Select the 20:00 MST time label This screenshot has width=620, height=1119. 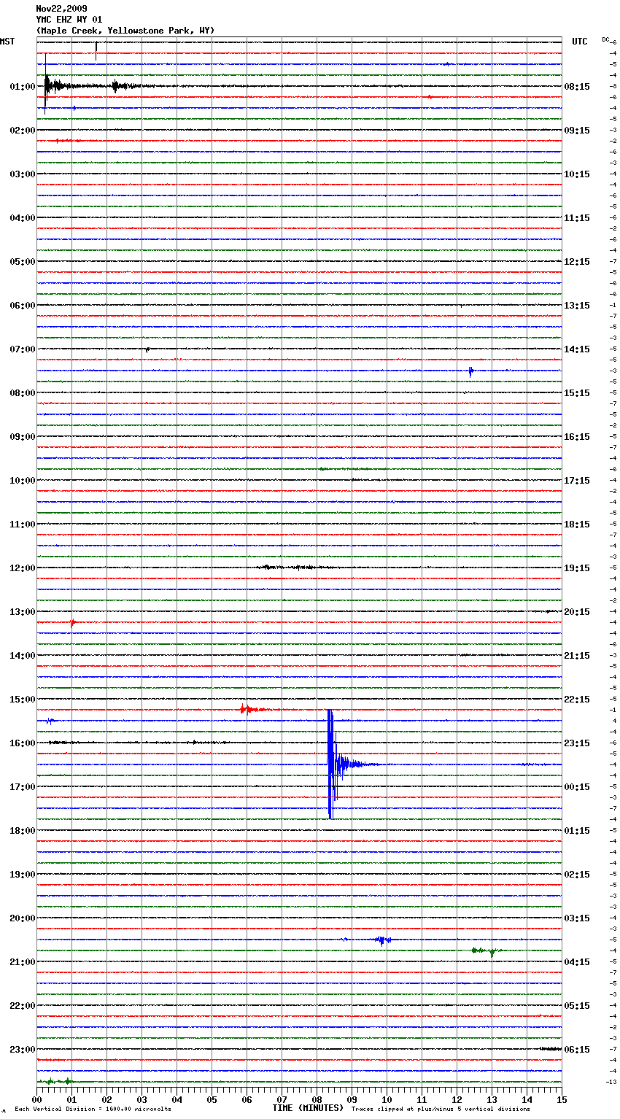point(22,918)
